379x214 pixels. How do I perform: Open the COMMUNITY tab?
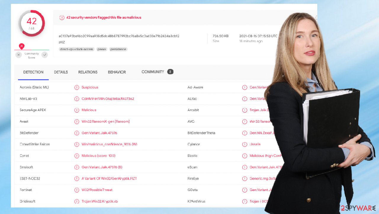click(x=153, y=72)
